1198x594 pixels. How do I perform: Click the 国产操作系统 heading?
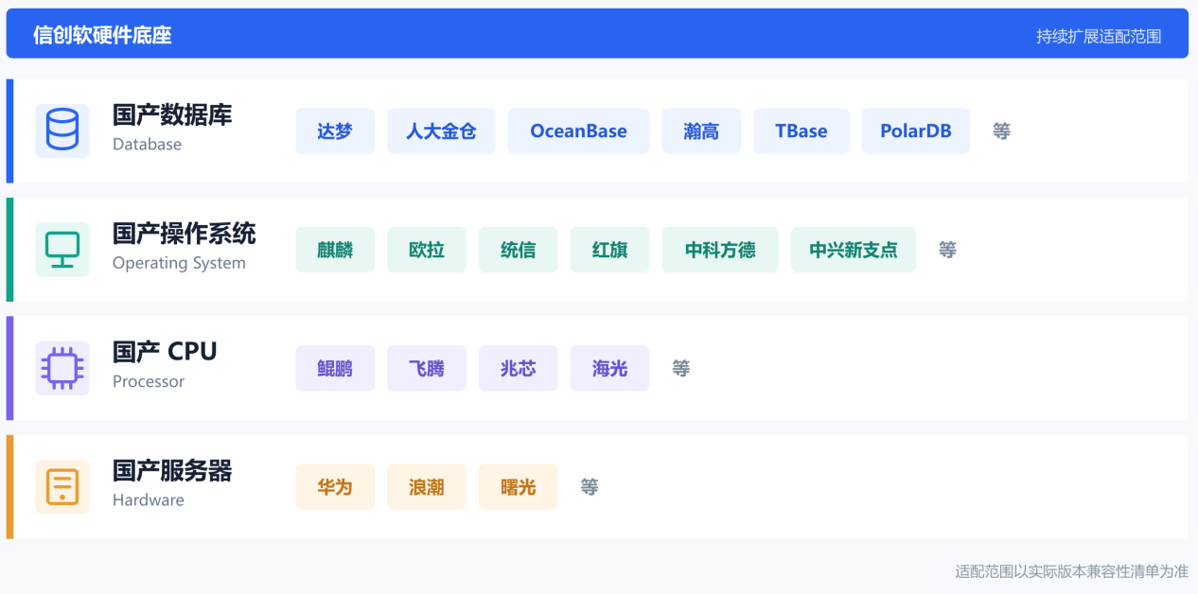pyautogui.click(x=185, y=234)
